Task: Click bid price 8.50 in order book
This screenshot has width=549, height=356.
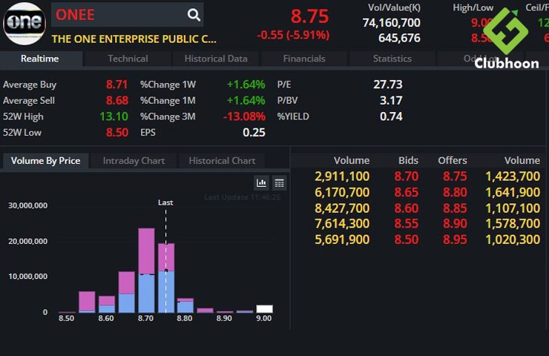Action: coord(406,240)
